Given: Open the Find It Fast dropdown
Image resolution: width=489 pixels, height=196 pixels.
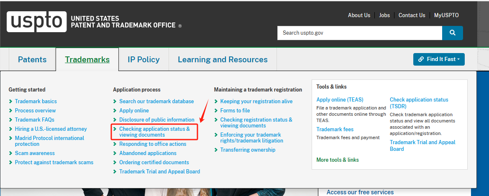Looking at the screenshot, I should click(438, 59).
